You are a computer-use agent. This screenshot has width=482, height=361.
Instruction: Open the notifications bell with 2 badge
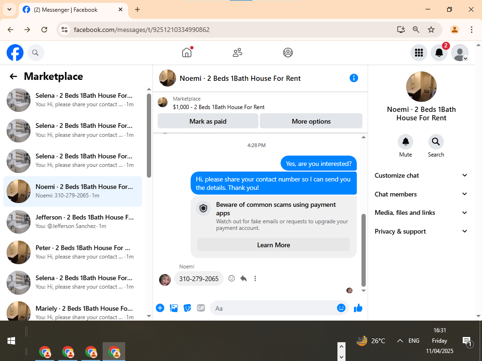tap(439, 53)
